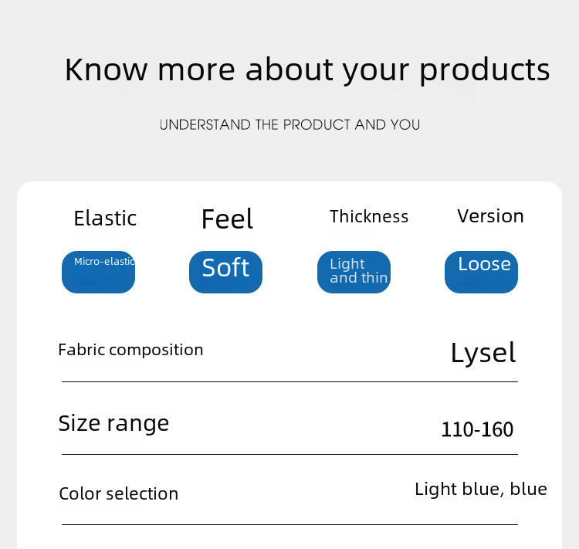579x549 pixels.
Task: Click the Light and thin badge
Action: [x=354, y=272]
